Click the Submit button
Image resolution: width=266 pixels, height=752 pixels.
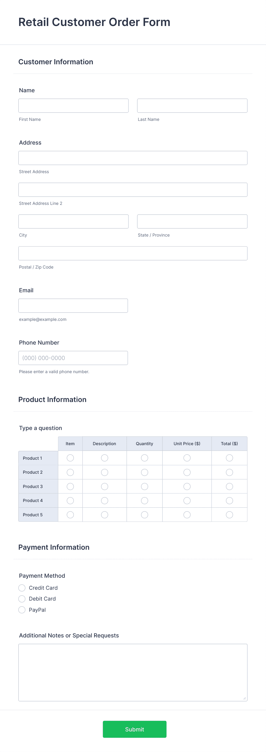click(134, 729)
